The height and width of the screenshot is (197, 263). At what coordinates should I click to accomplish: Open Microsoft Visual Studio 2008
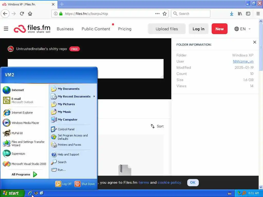pos(24,164)
